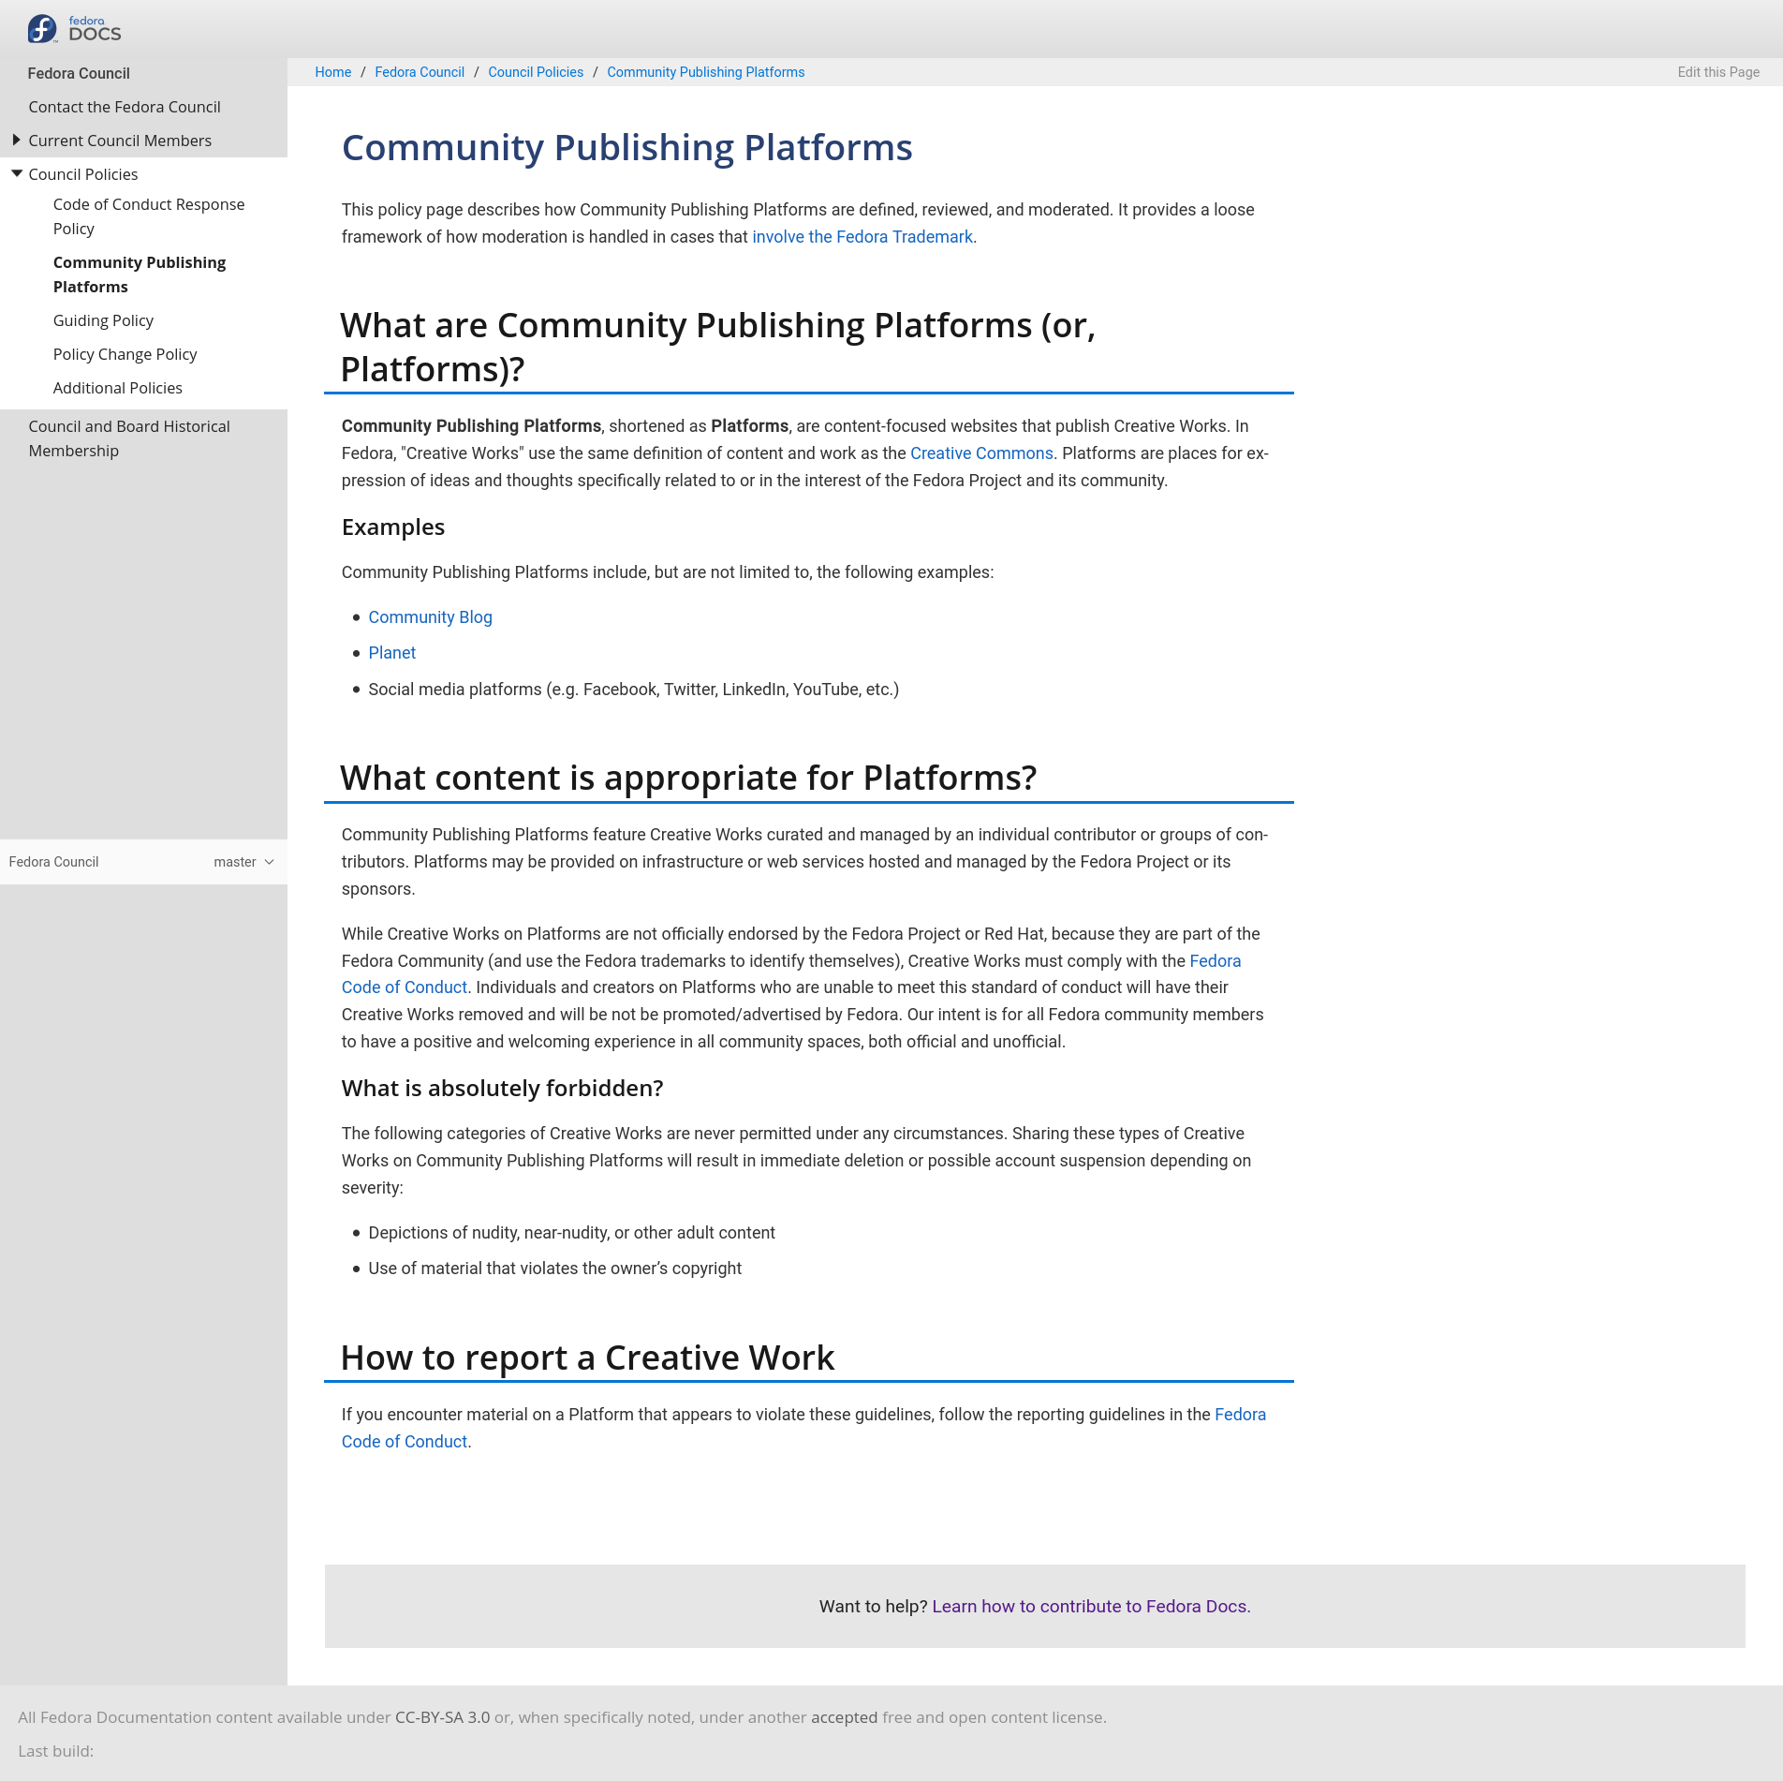Click the 'Examples' subheading

(x=392, y=527)
